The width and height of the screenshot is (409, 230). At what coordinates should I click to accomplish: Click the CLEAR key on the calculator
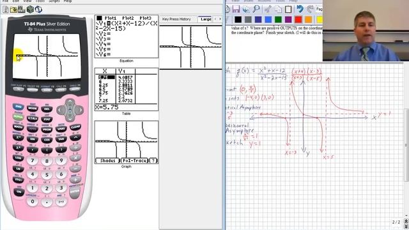pyautogui.click(x=75, y=127)
